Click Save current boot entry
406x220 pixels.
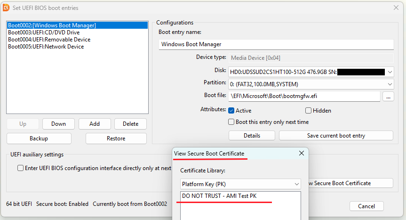pos(336,136)
